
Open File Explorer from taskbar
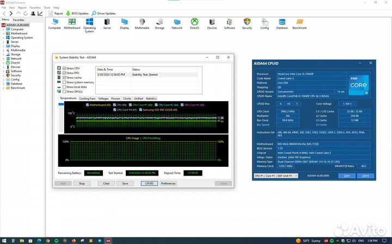click(22, 241)
